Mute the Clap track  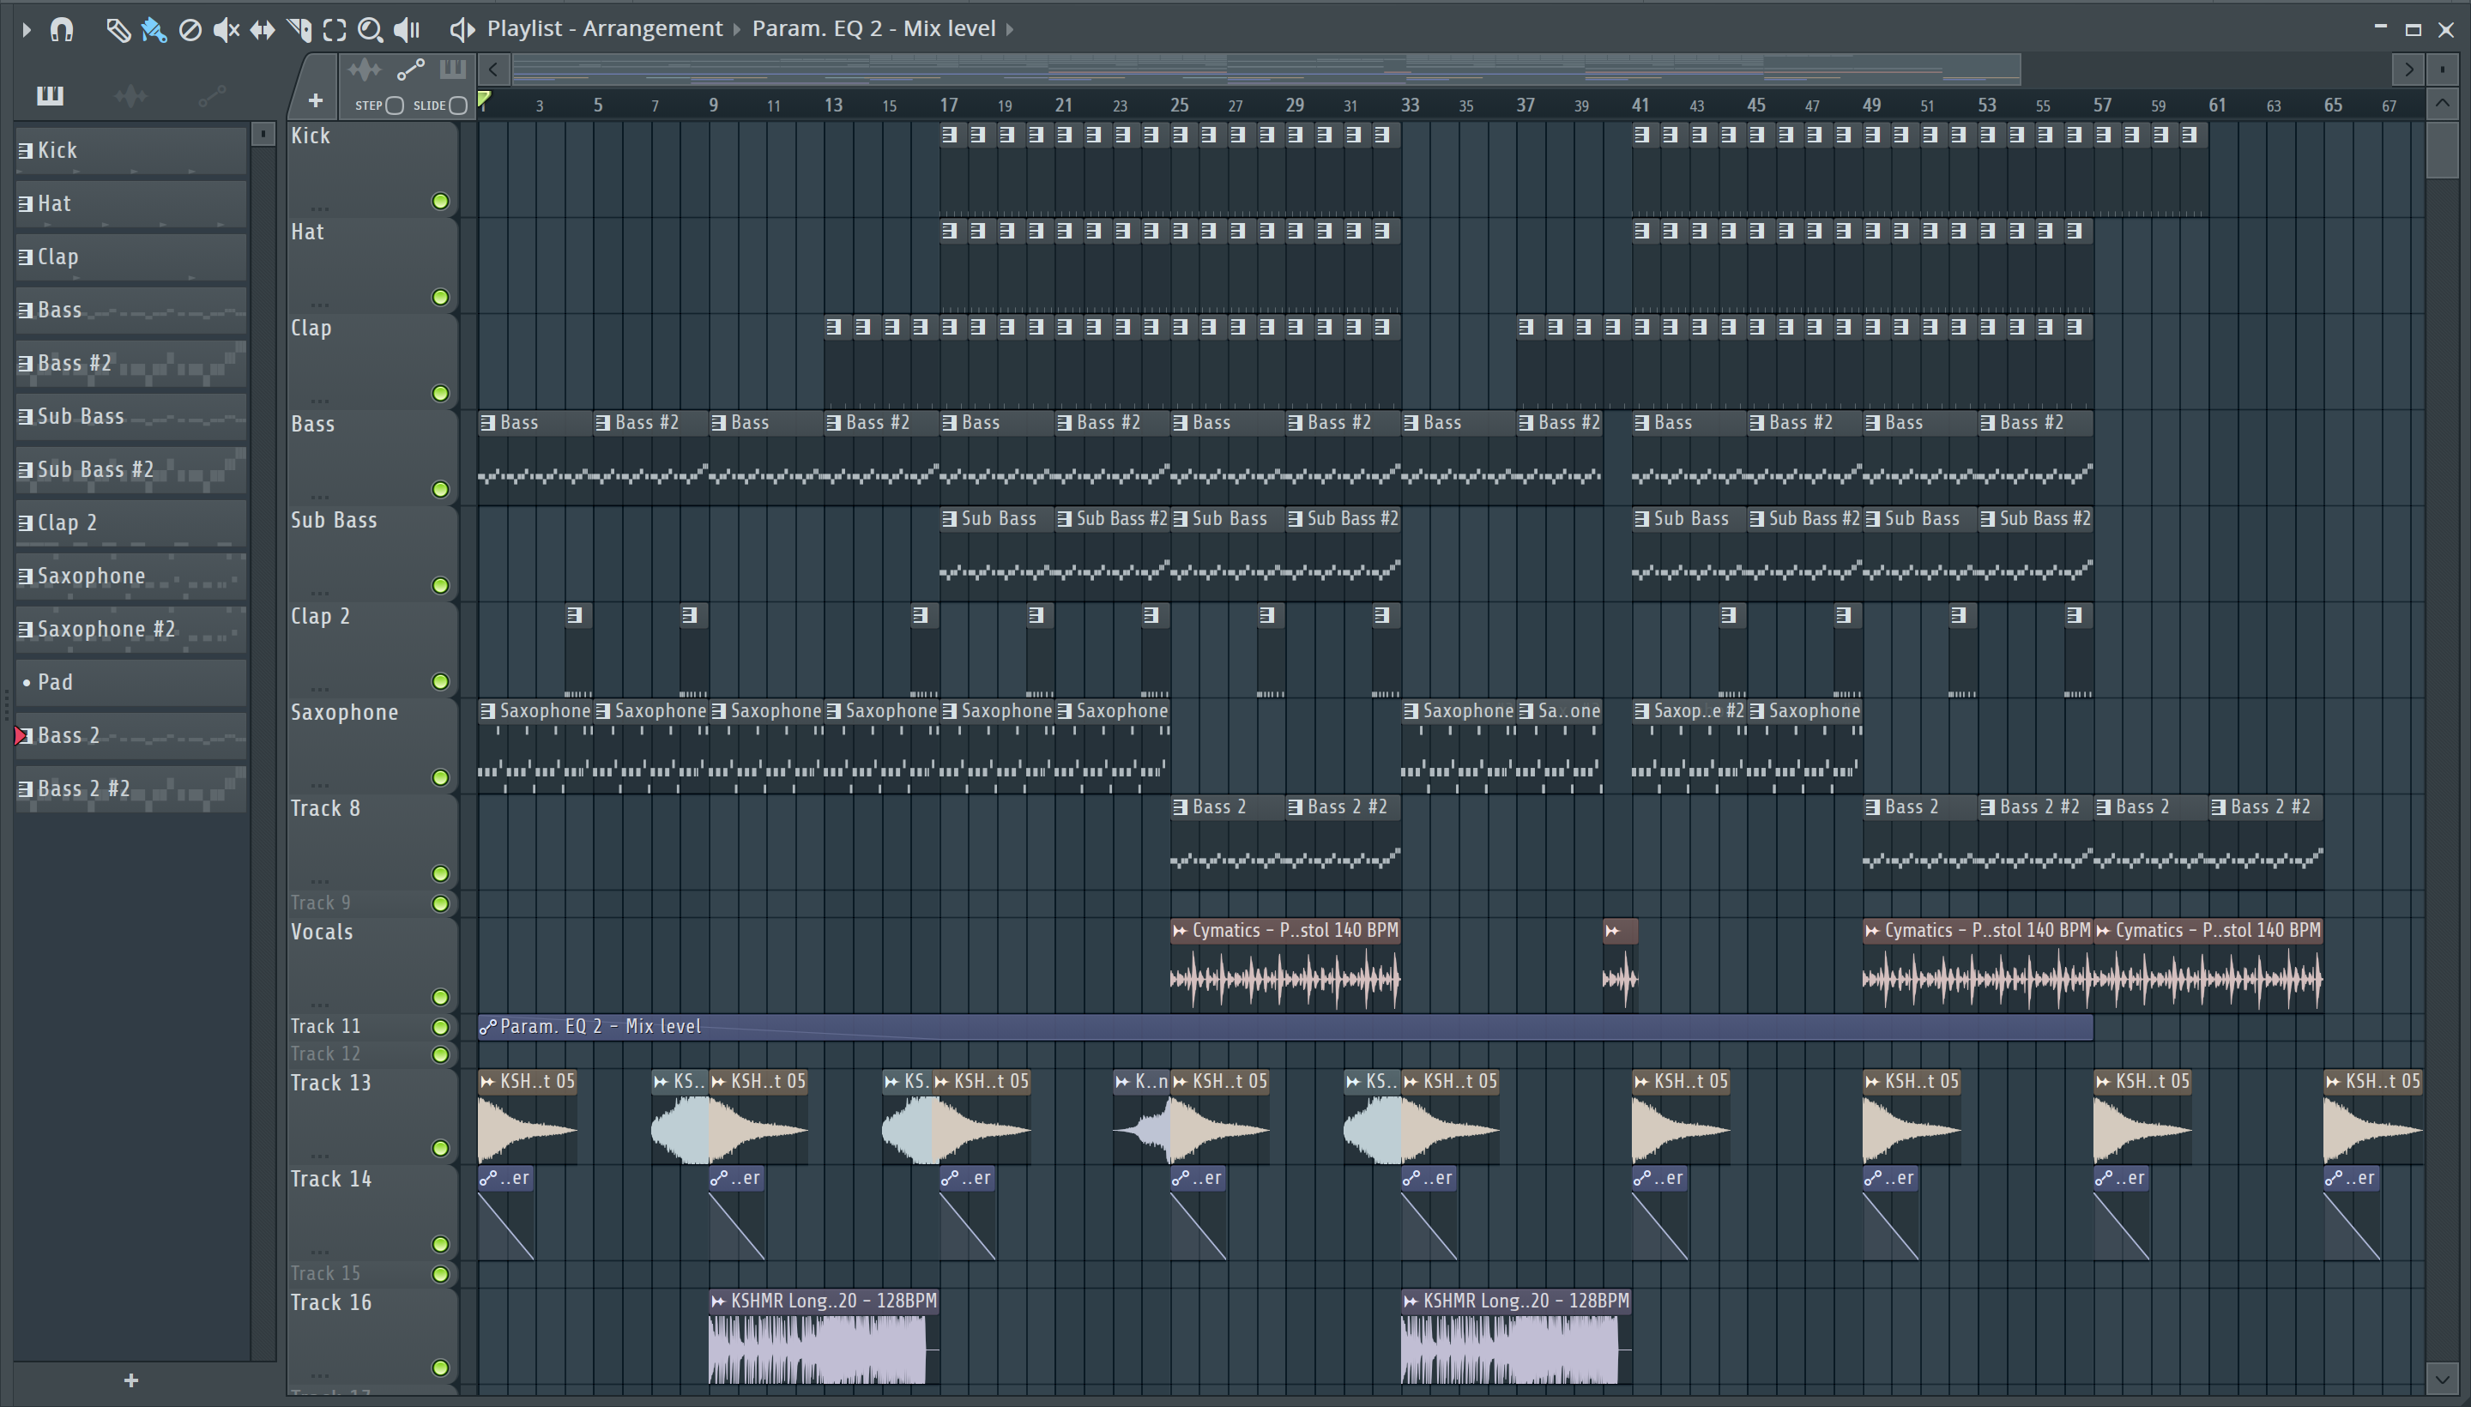click(439, 393)
